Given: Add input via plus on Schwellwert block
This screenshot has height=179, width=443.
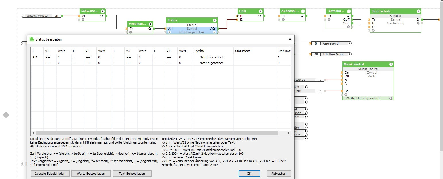Looking at the screenshot, I should click(x=83, y=20).
